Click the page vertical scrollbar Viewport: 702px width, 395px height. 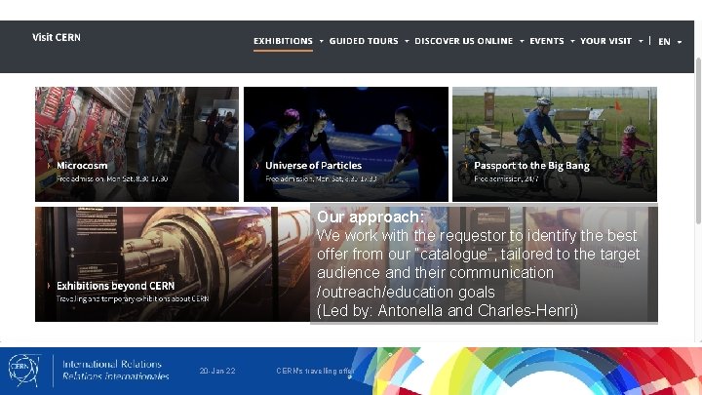698,141
